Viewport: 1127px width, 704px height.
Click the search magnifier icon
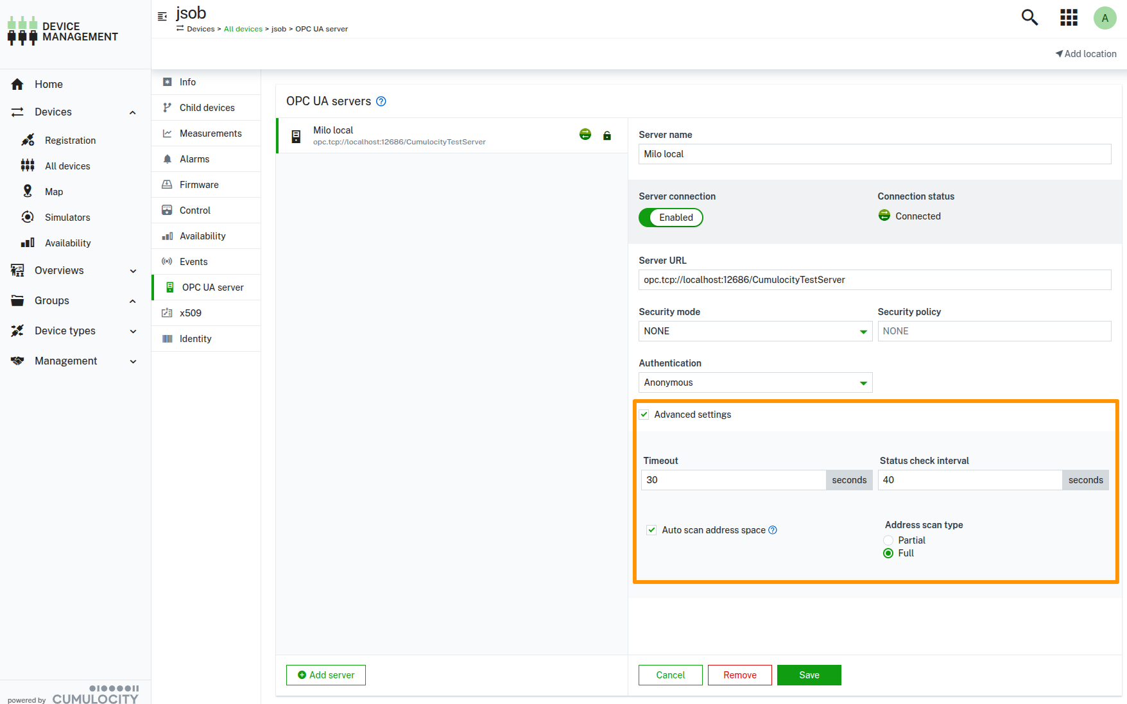click(x=1029, y=17)
